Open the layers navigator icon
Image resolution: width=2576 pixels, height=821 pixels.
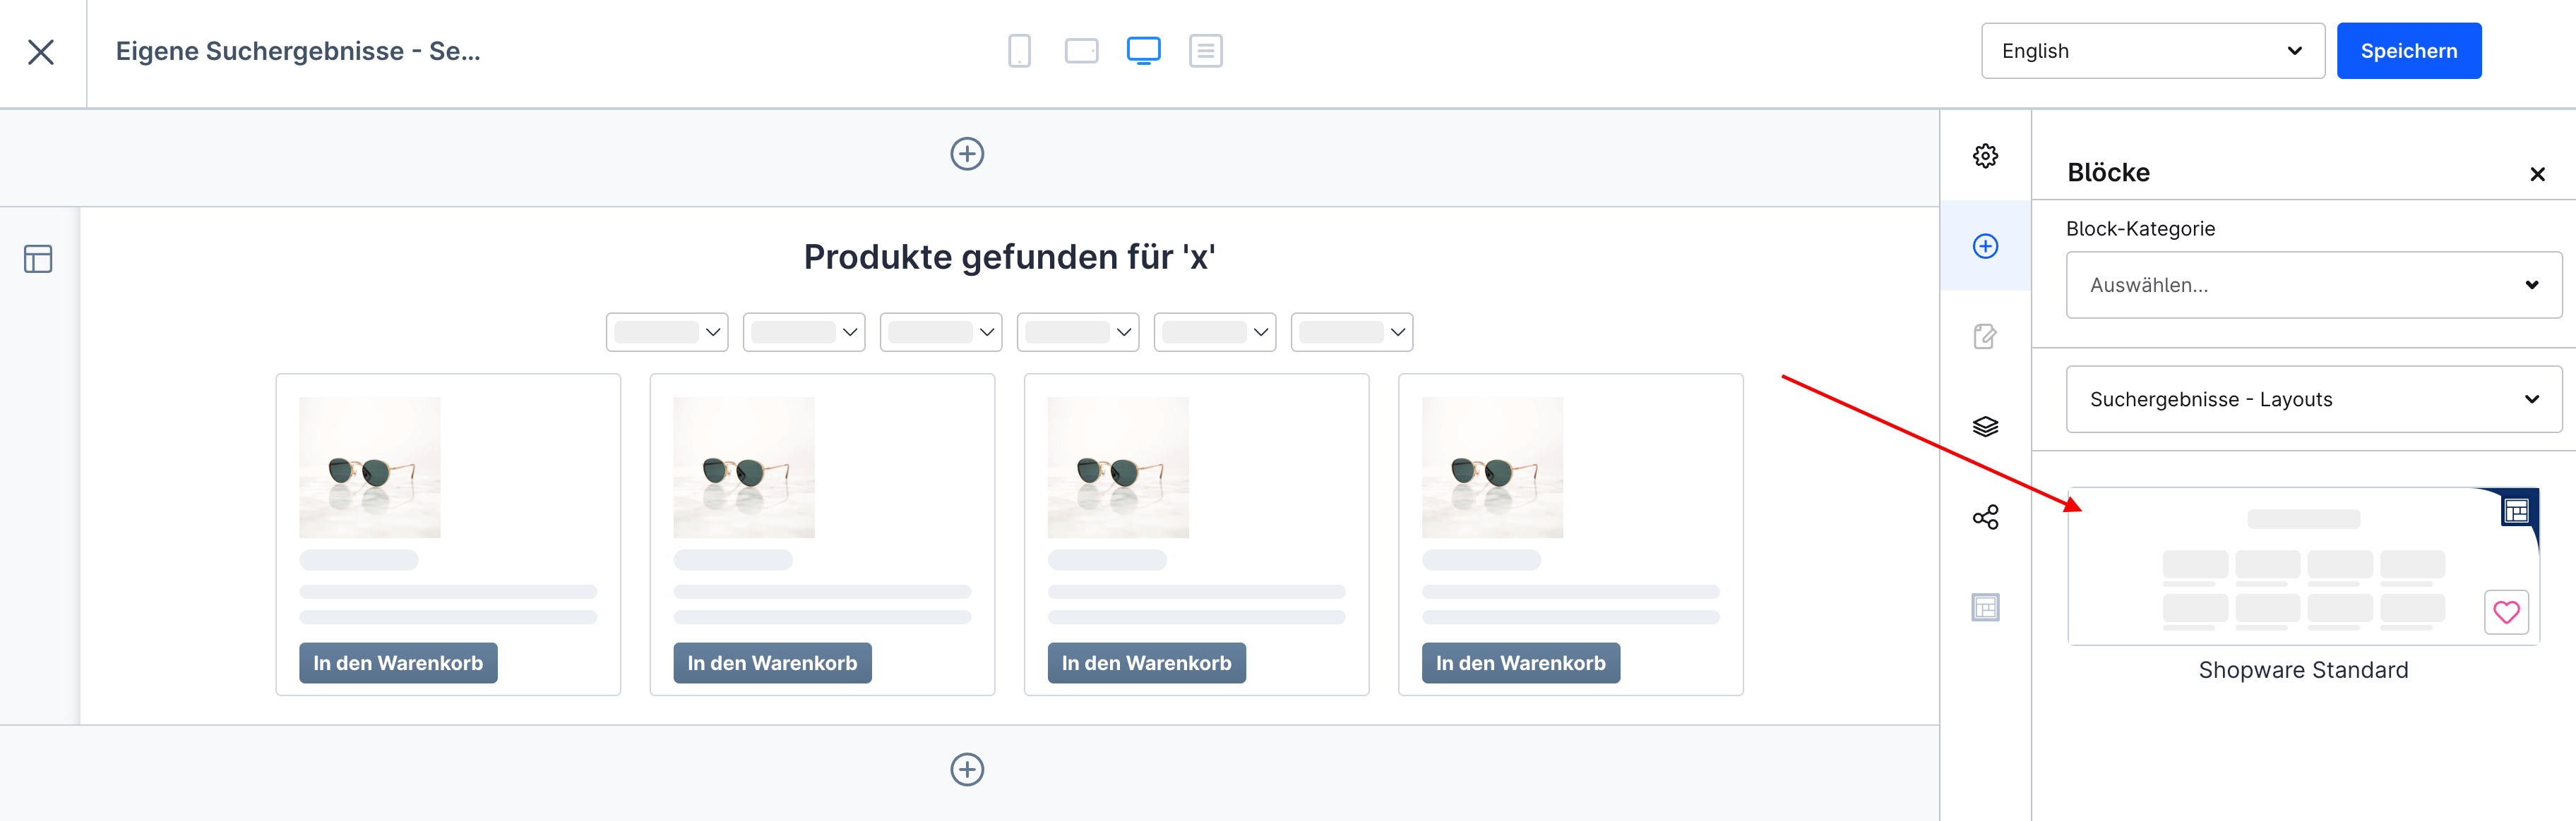click(x=1985, y=427)
